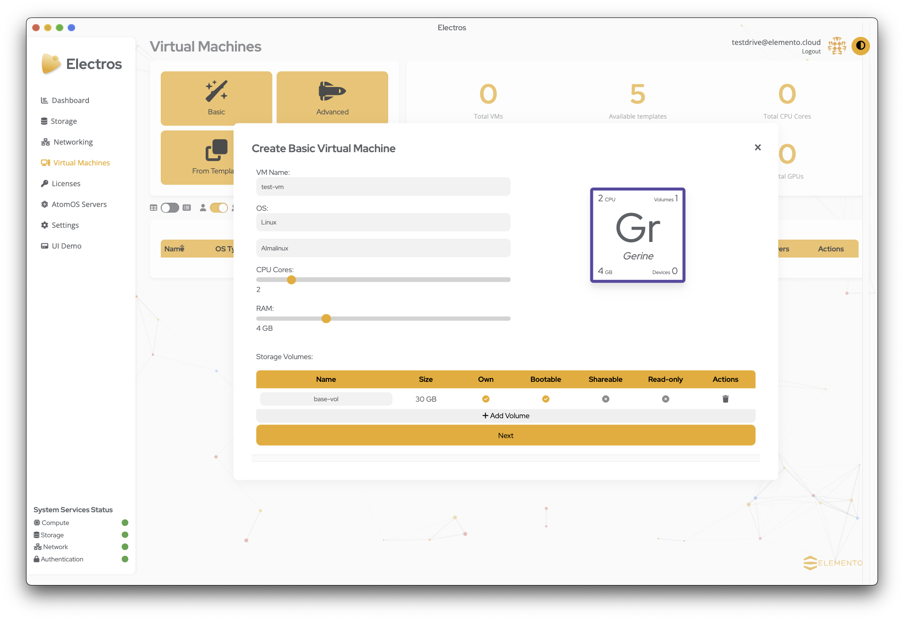
Task: Select Virtual Machines in sidebar
Action: (75, 163)
